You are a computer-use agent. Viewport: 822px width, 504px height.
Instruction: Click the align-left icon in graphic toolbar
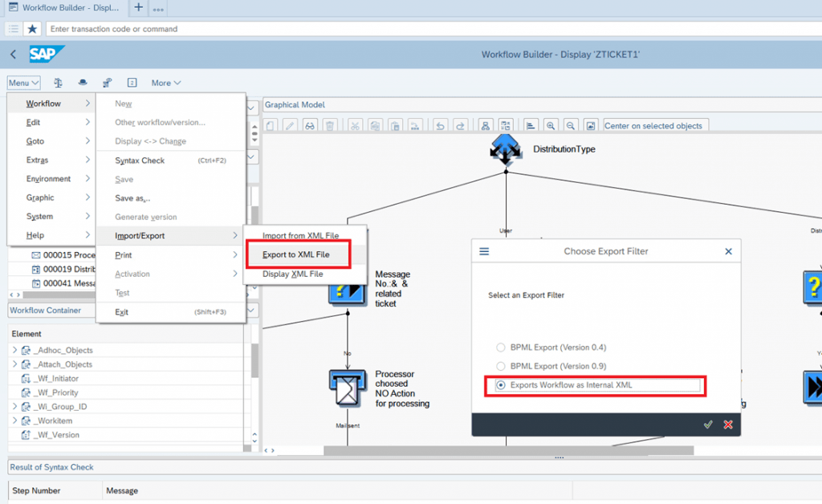pyautogui.click(x=531, y=126)
